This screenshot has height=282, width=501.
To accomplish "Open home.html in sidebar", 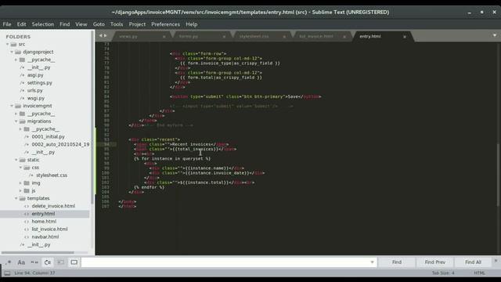I will point(44,222).
